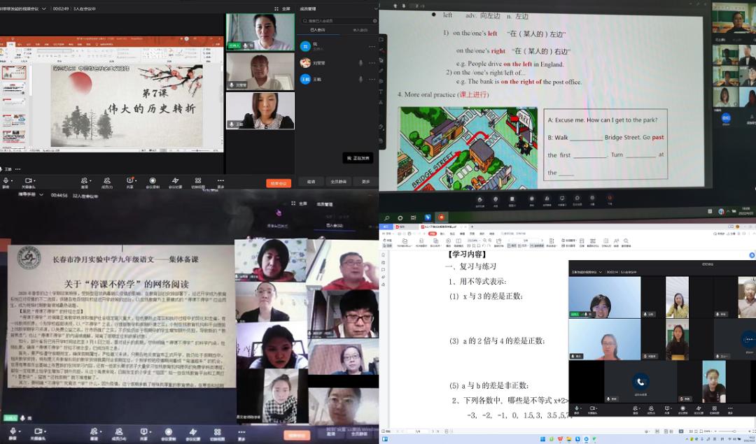Viewport: 756px width, 444px height.
Task: Click 邀请 button below three-member list
Action: click(311, 182)
